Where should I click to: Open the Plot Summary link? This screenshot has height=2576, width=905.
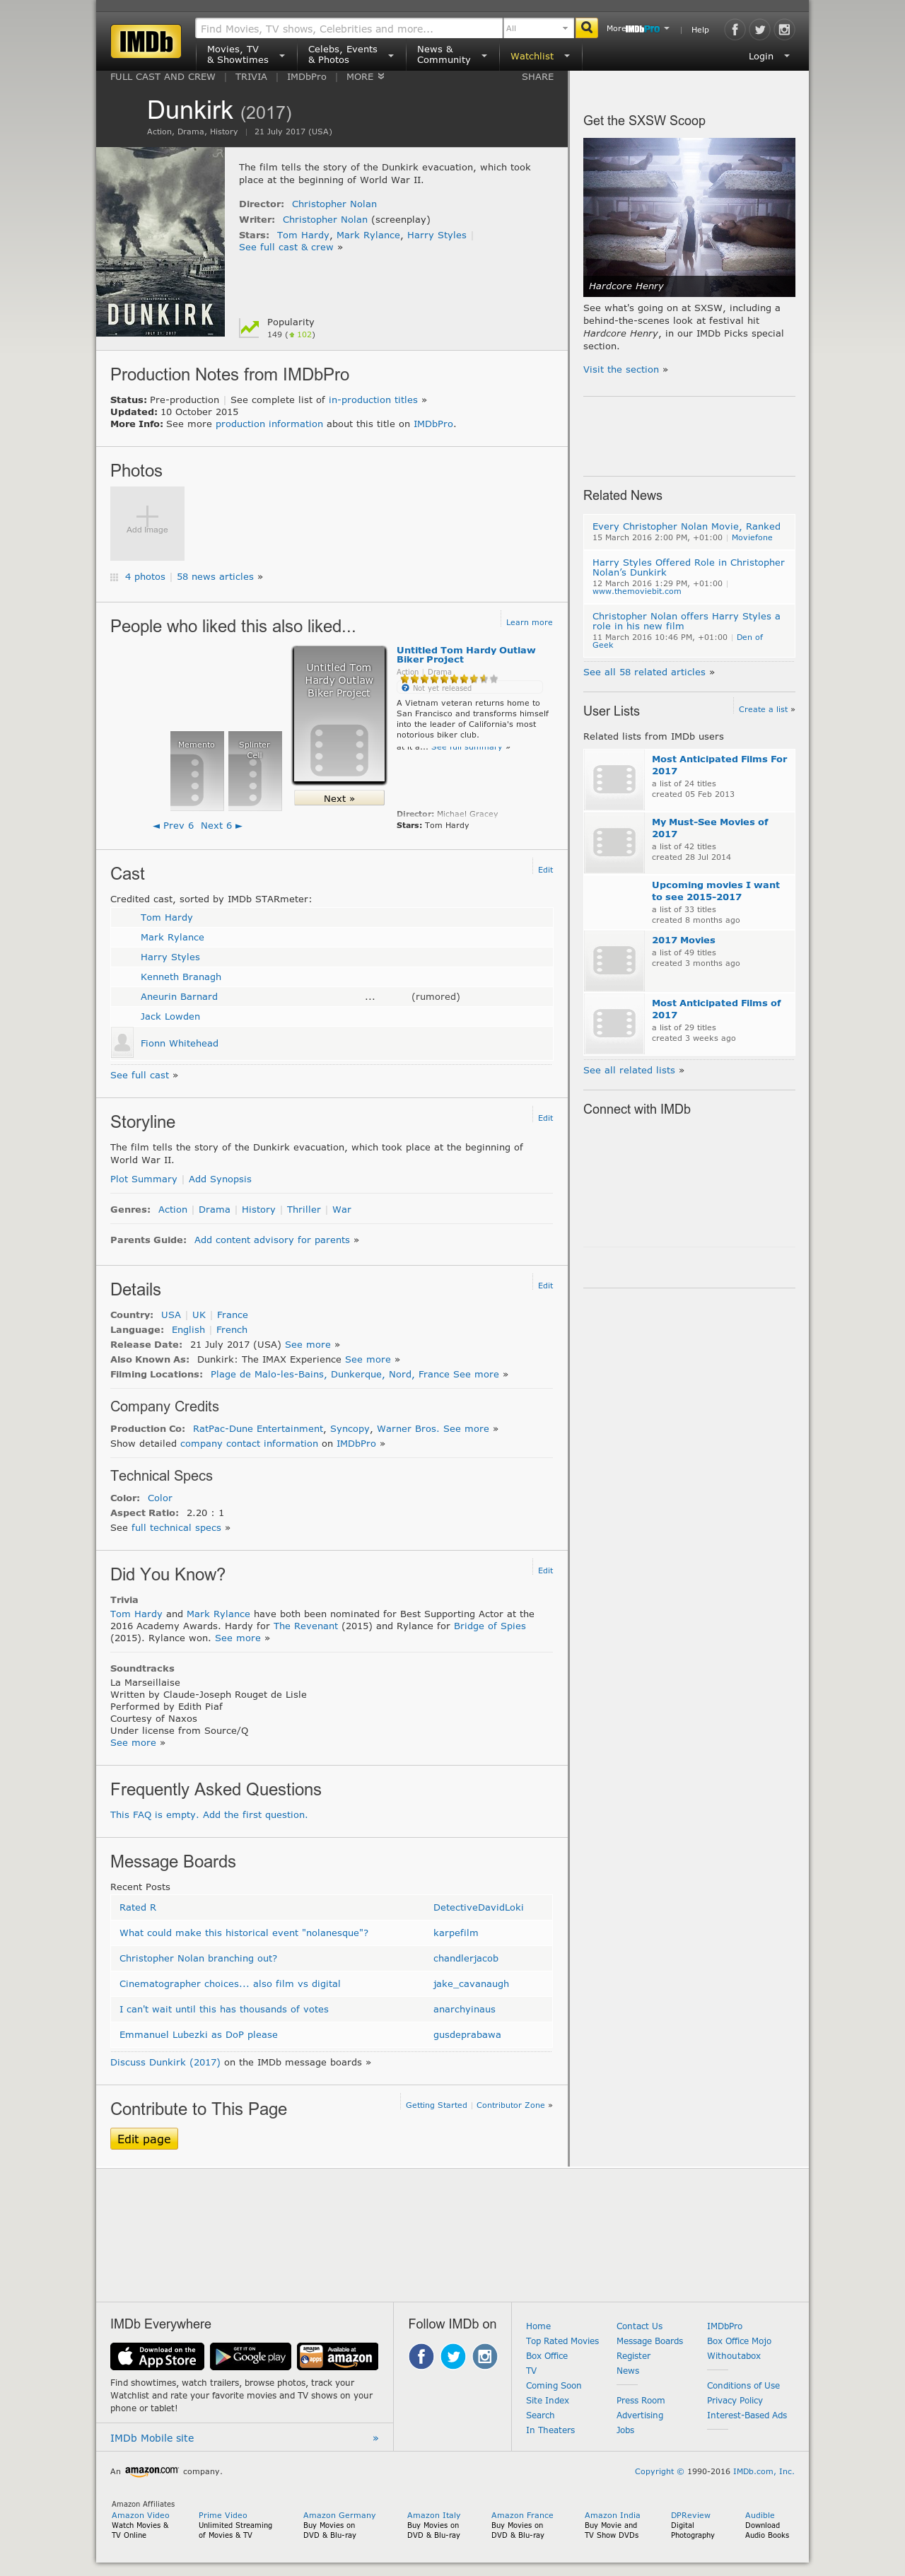click(x=143, y=1179)
